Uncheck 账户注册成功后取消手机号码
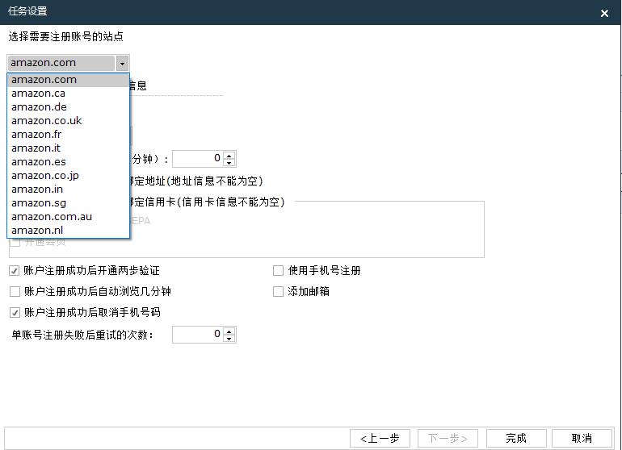The image size is (622, 450). click(x=15, y=313)
